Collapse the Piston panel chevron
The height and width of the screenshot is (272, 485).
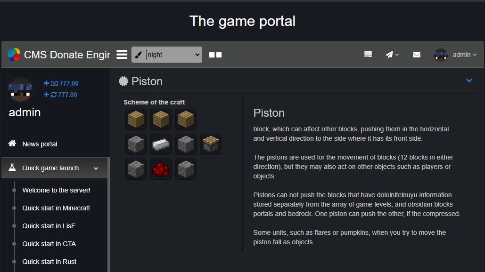point(469,81)
